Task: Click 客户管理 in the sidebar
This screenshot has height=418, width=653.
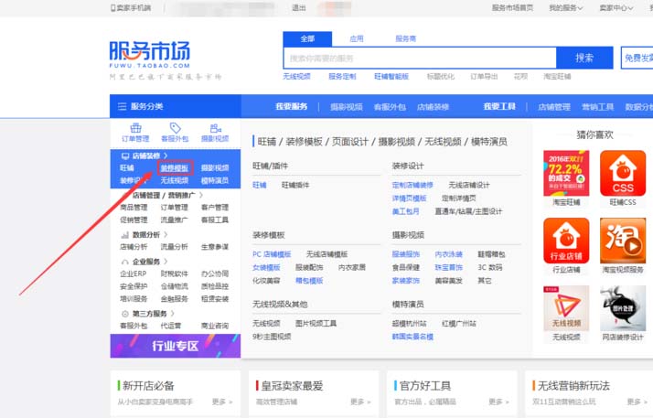Action: (215, 207)
